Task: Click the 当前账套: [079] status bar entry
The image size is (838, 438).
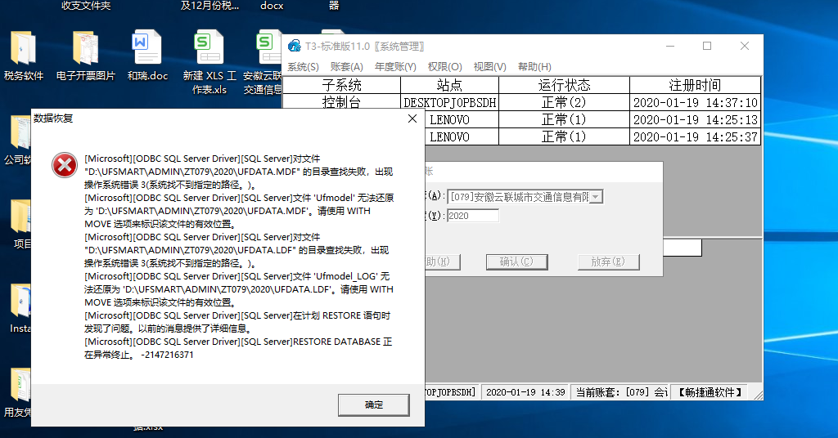Action: coord(620,393)
